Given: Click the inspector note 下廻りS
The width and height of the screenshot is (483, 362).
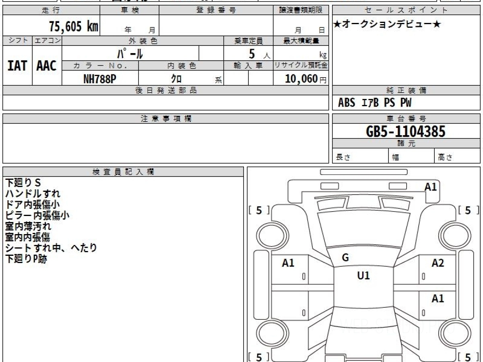Looking at the screenshot, I should [x=23, y=182].
